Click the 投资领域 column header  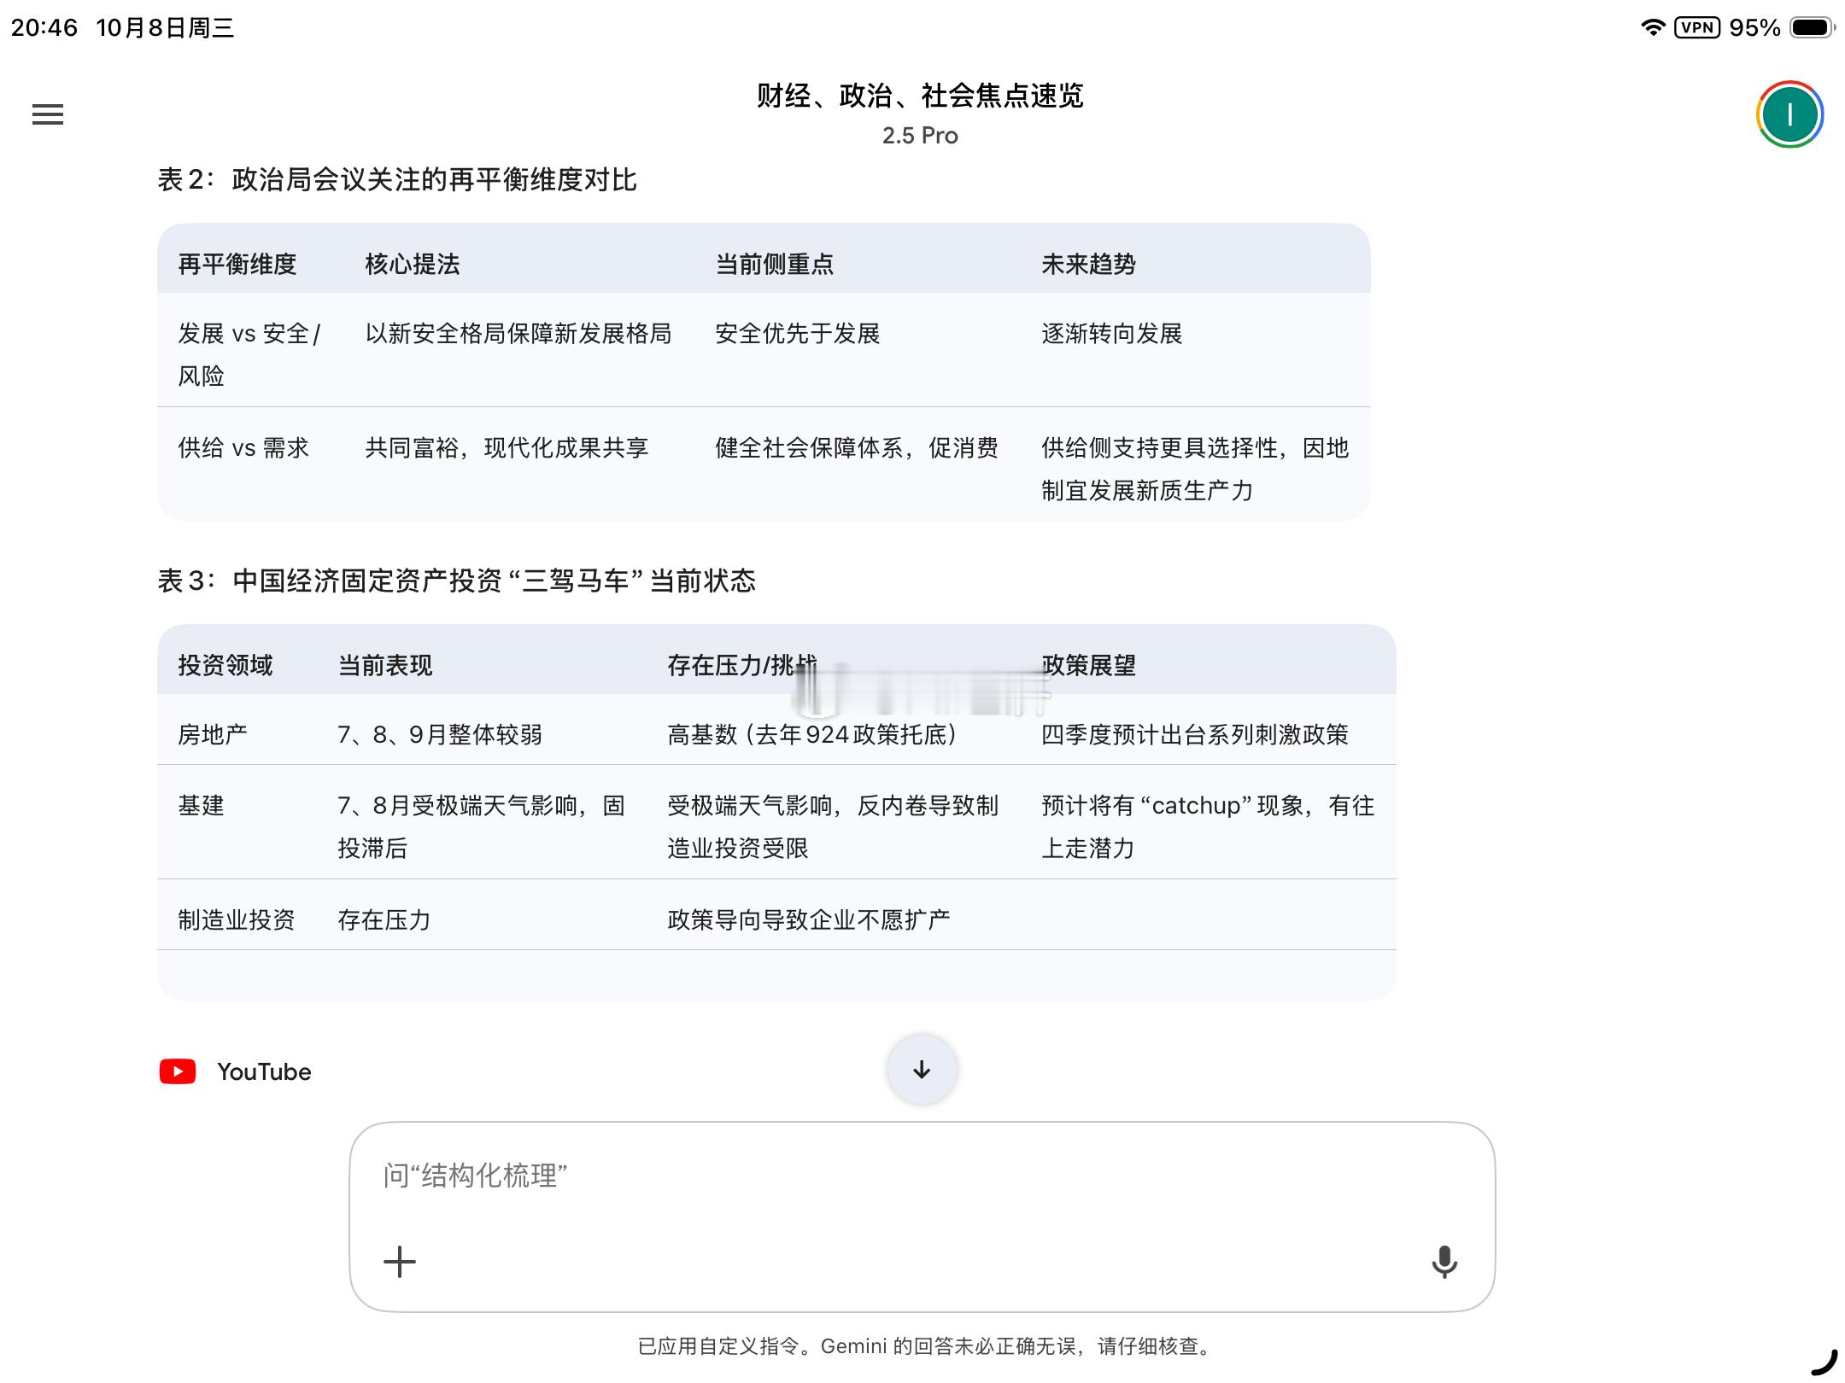225,665
